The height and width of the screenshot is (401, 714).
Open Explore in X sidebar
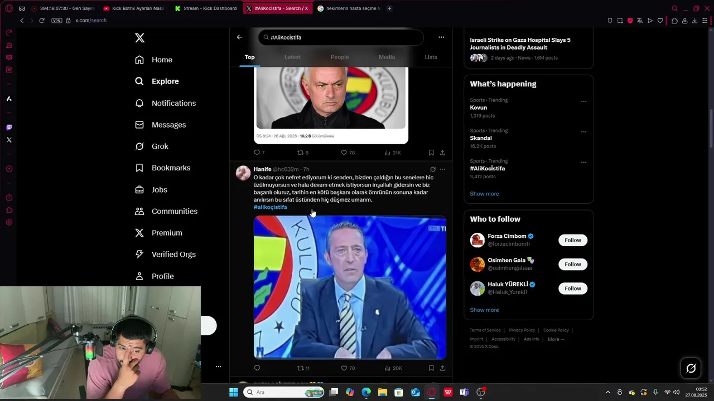click(x=157, y=81)
